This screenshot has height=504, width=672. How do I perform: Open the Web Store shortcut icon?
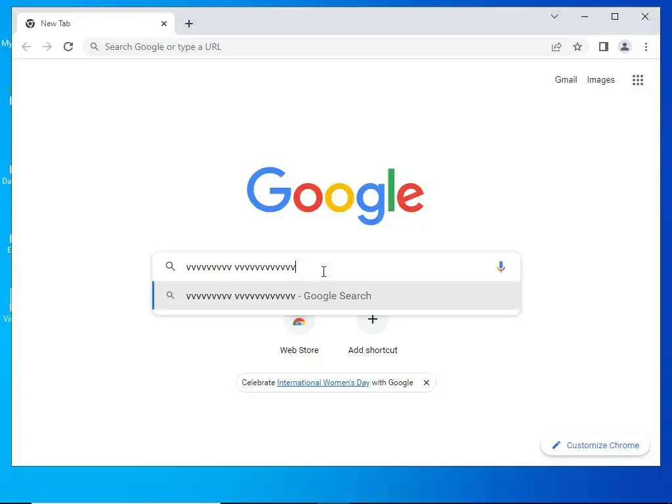299,322
